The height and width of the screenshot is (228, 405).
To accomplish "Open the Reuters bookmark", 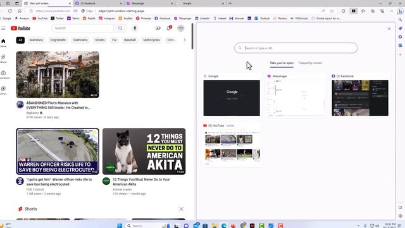I will point(280,18).
